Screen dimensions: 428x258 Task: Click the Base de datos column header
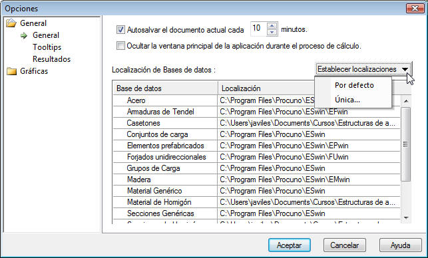point(165,88)
